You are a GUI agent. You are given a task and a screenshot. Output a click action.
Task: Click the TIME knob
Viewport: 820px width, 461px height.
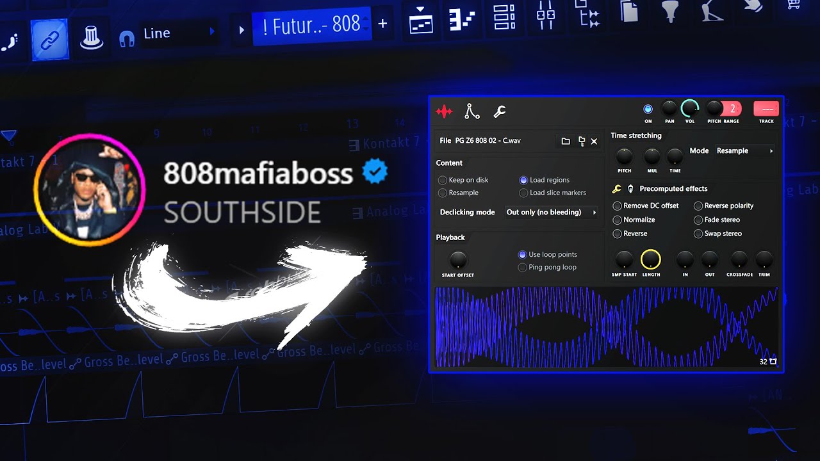675,157
